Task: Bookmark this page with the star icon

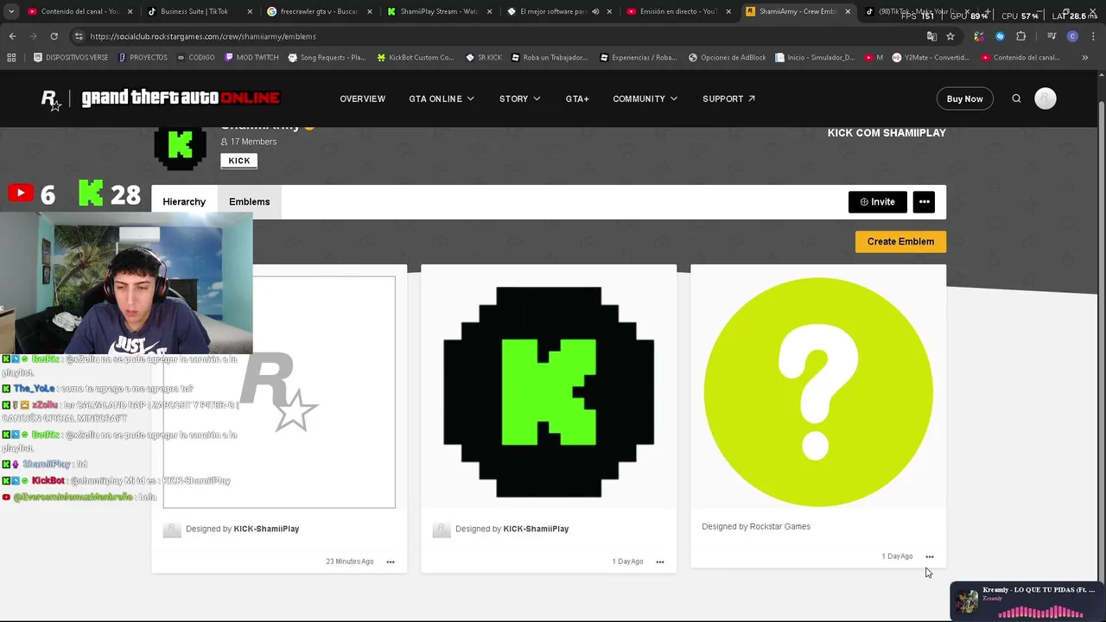Action: tap(950, 36)
